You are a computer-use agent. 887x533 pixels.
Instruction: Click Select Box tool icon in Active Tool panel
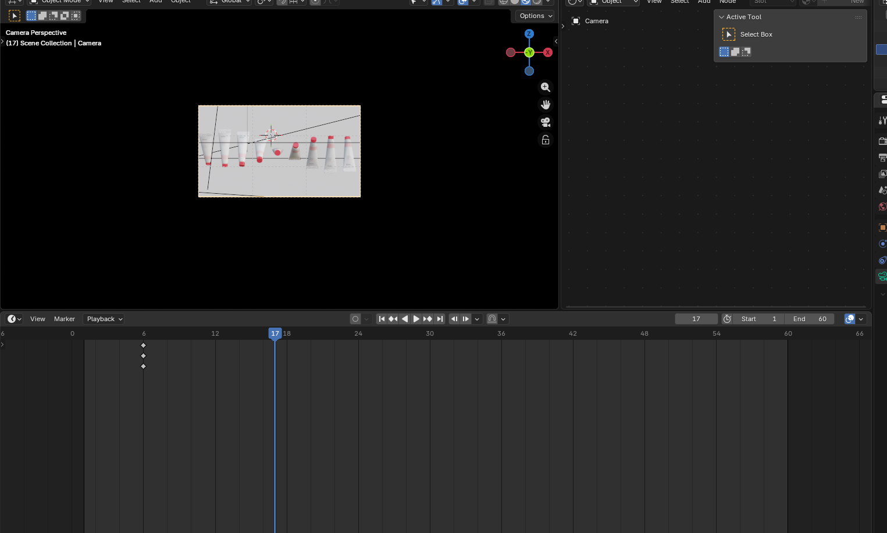(729, 34)
